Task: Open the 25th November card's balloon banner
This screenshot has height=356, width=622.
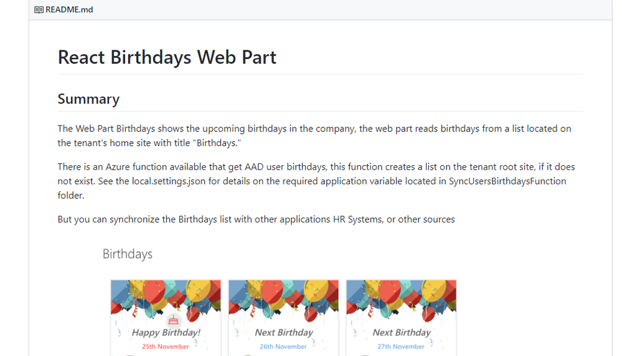Action: (x=166, y=298)
